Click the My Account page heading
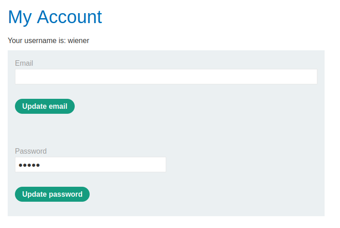Screen dimensions: 340x228 point(55,17)
